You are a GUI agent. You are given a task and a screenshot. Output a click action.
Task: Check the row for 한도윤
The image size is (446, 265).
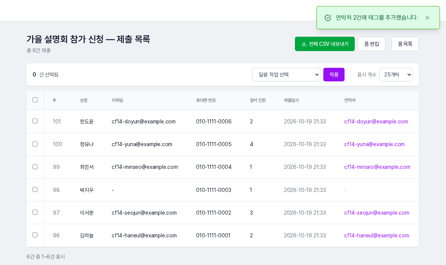tap(35, 121)
